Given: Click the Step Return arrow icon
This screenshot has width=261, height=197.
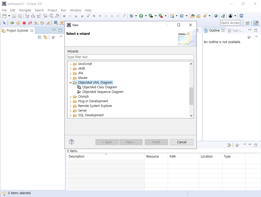Looking at the screenshot, I should pos(48,23).
